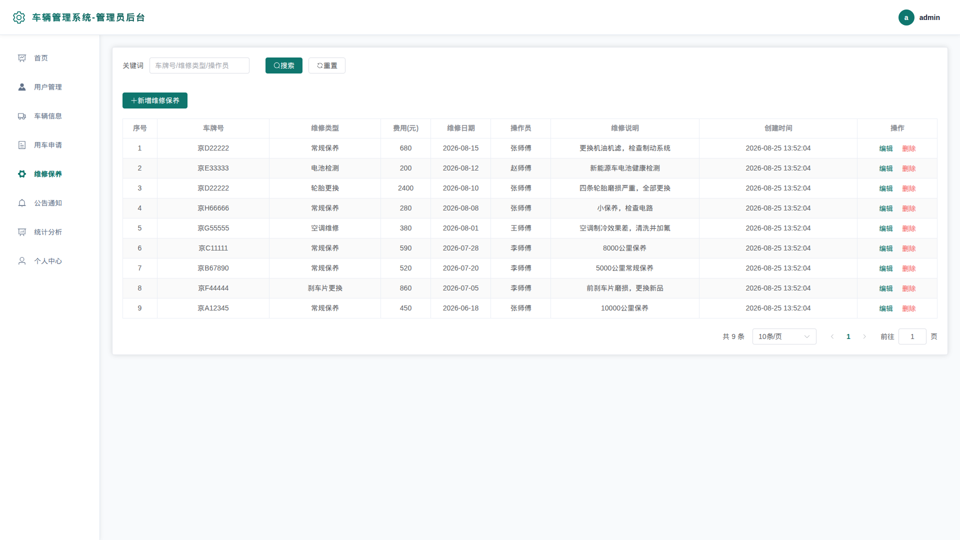
Task: Click the 首页 sidebar icon
Action: (x=22, y=58)
